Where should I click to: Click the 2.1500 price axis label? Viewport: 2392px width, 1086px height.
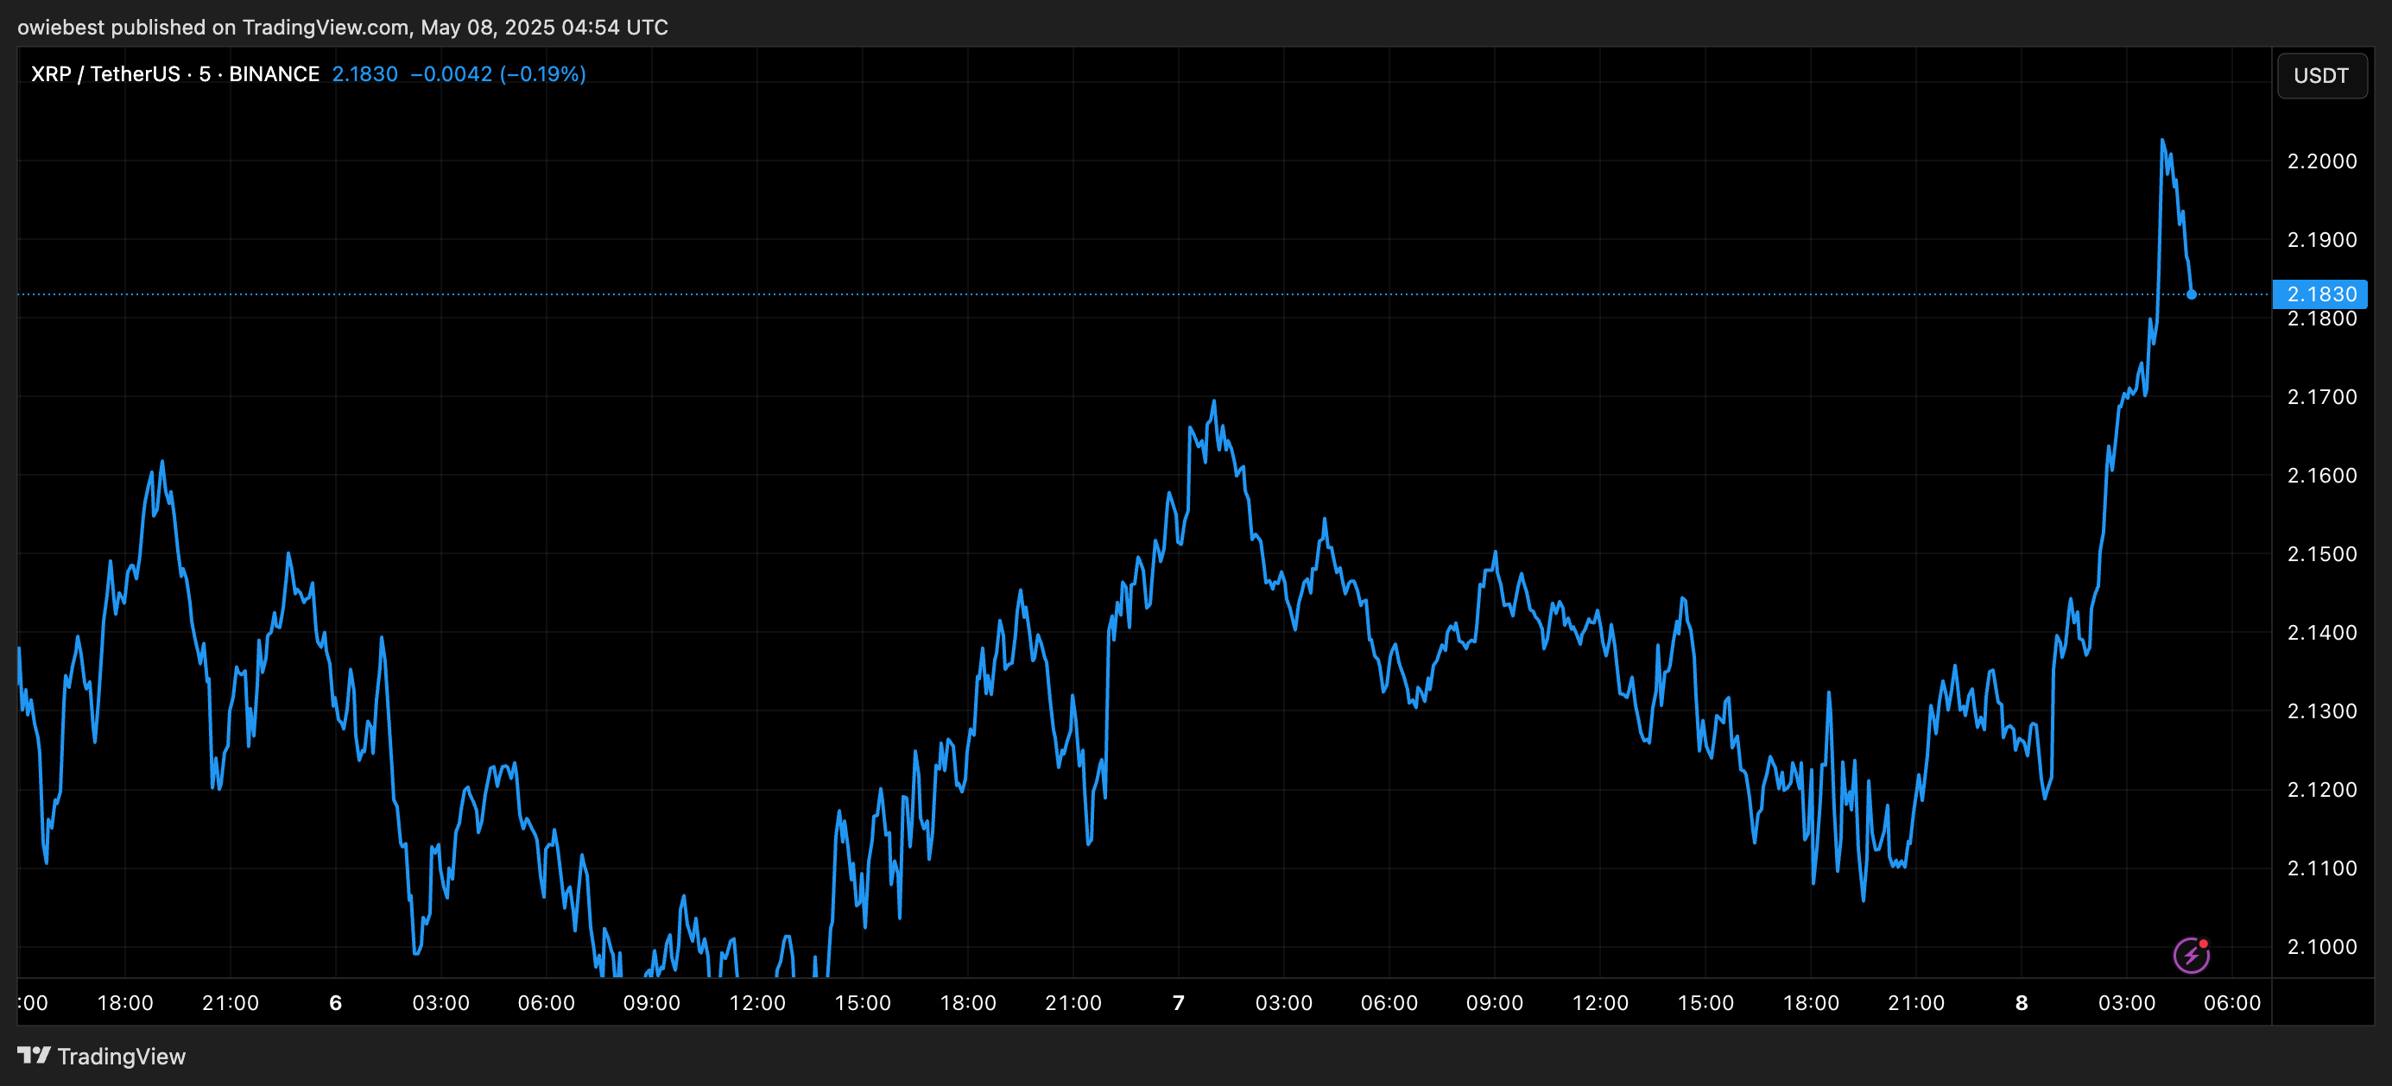point(2321,554)
